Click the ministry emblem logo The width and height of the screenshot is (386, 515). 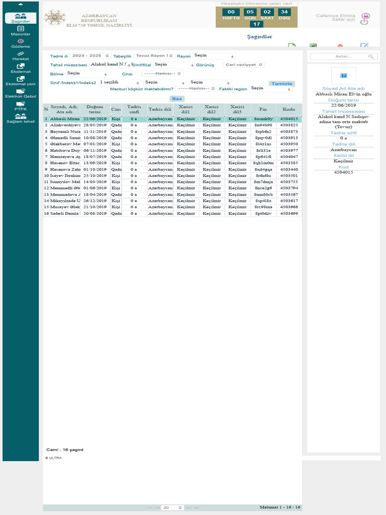pyautogui.click(x=55, y=18)
